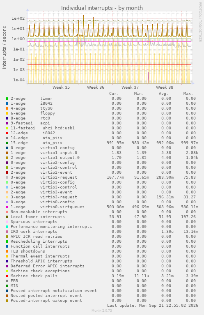Select the 15-edge ata_piix legend label
Viewport: 204px width, 315px height.
tap(37, 143)
